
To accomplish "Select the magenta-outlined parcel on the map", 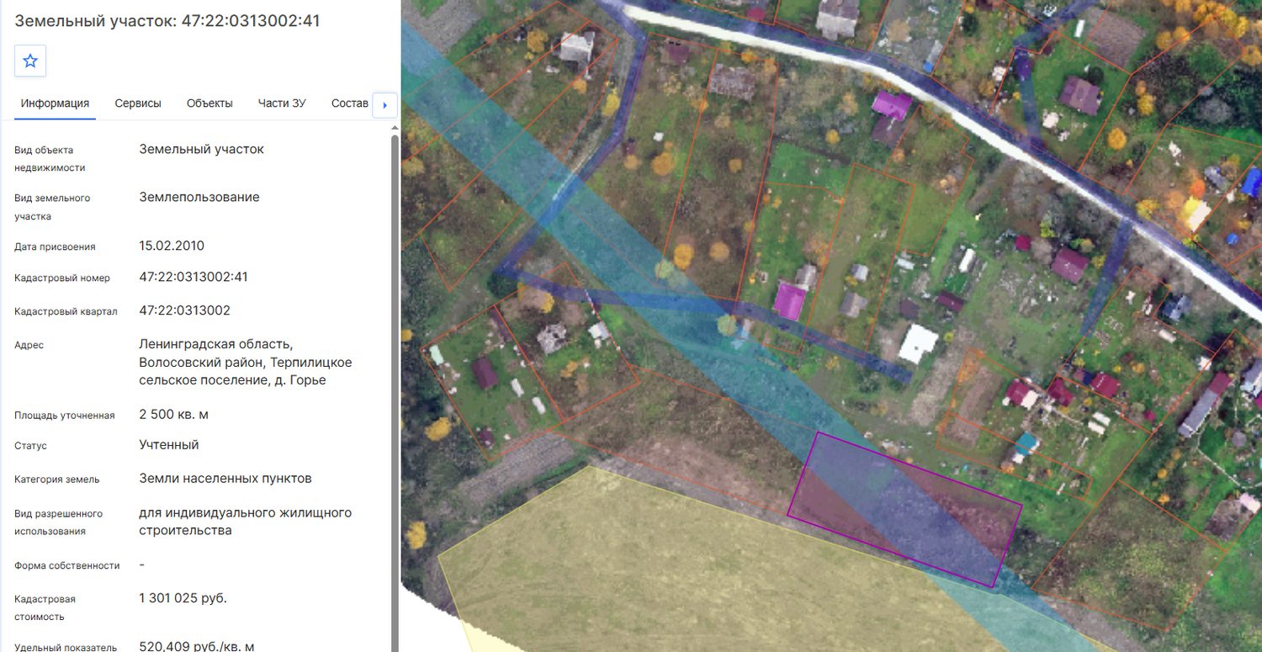I will pos(904,509).
